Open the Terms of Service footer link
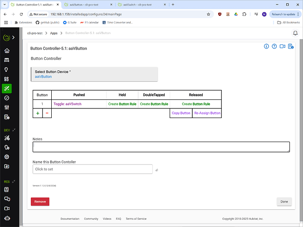The image size is (303, 227). point(136,219)
